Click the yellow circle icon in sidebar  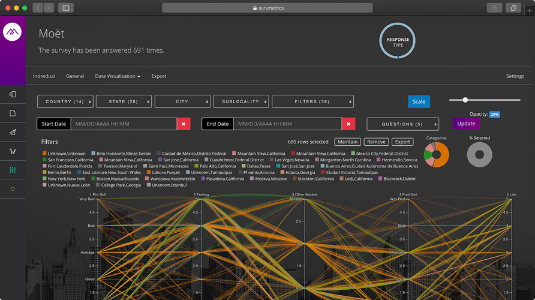[13, 189]
